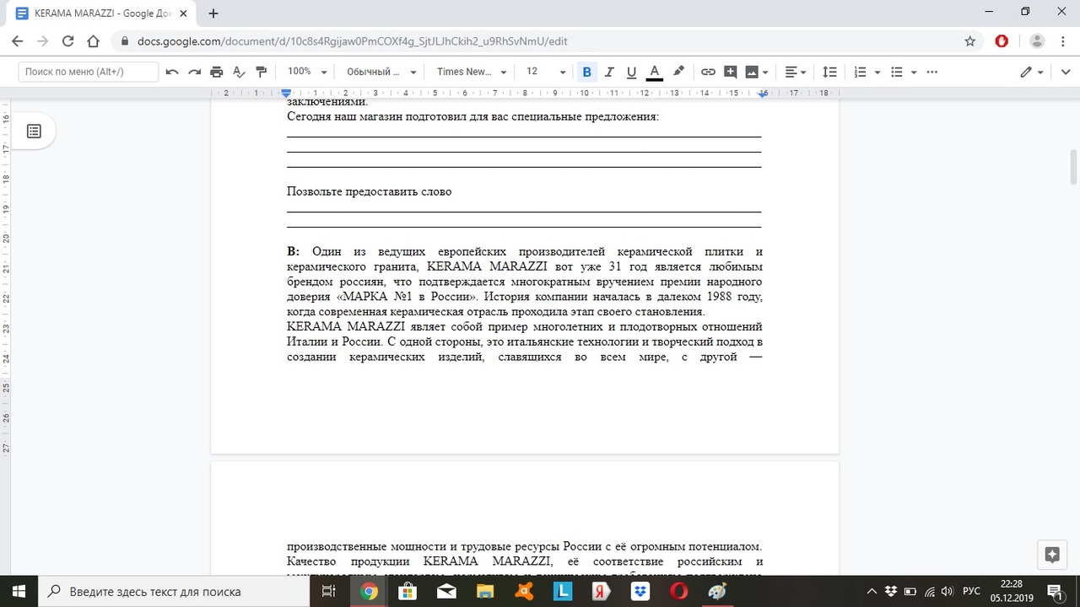Open Mail app from taskbar
Image resolution: width=1080 pixels, height=607 pixels.
[446, 591]
